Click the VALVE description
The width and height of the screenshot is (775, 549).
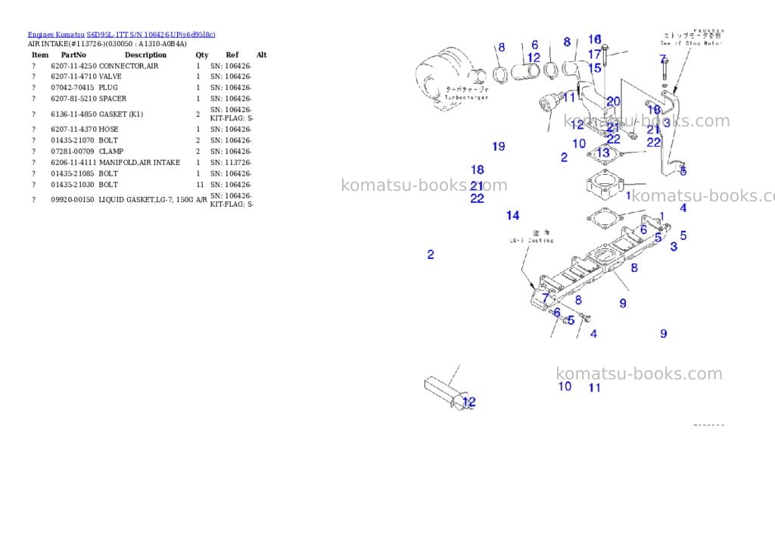tap(110, 76)
